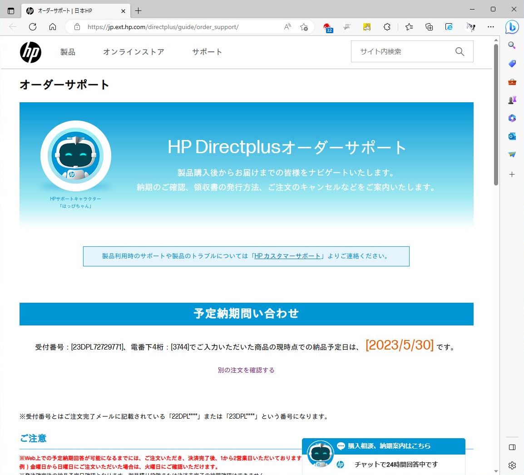The image size is (524, 475).
Task: Open the 製品 menu
Action: click(x=68, y=52)
